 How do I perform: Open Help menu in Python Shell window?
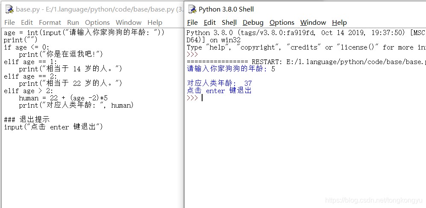coord(339,23)
